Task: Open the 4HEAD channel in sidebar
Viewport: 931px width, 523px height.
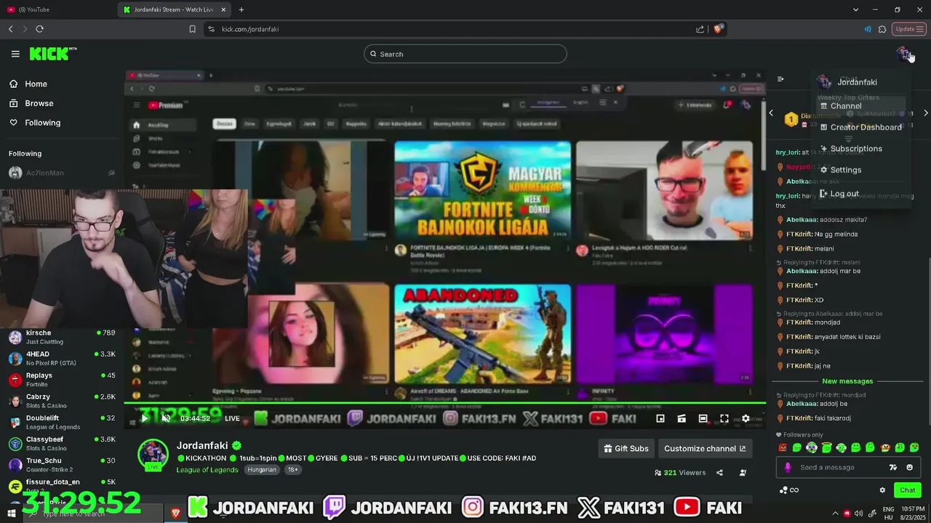Action: [61, 358]
